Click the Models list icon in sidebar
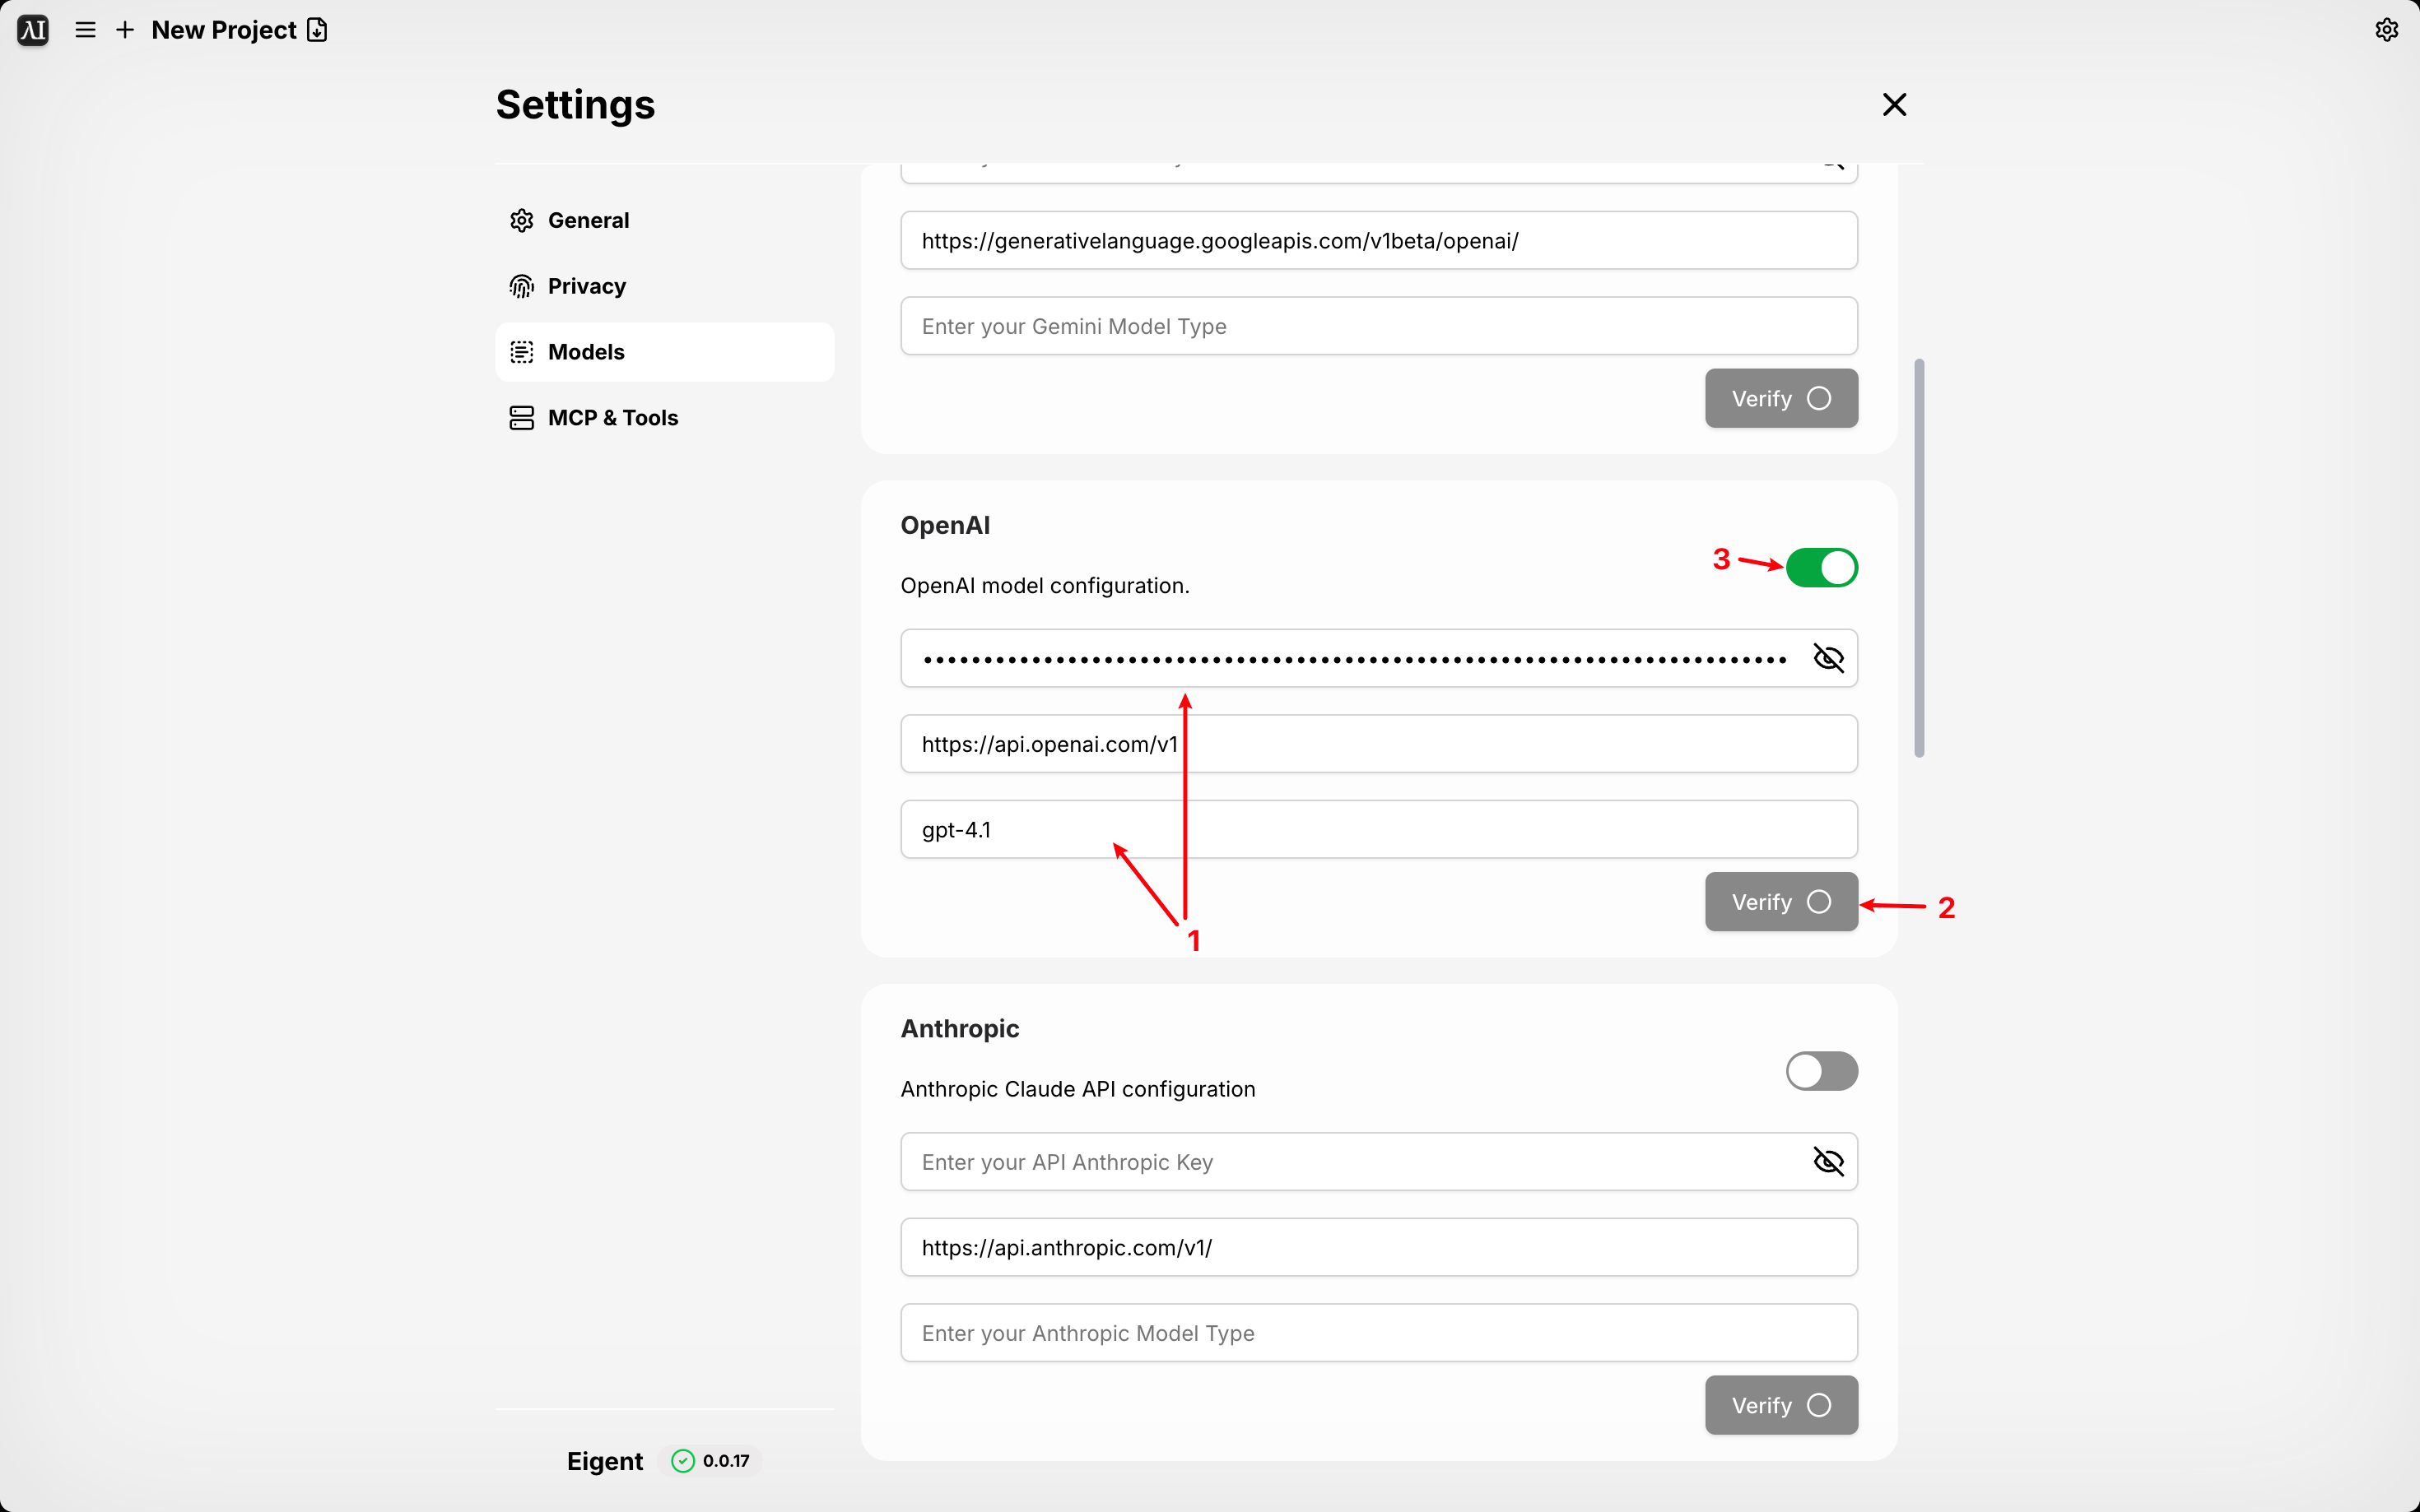This screenshot has height=1512, width=2420. tap(521, 352)
